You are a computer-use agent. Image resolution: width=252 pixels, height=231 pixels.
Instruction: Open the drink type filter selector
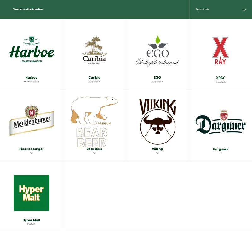pos(220,9)
